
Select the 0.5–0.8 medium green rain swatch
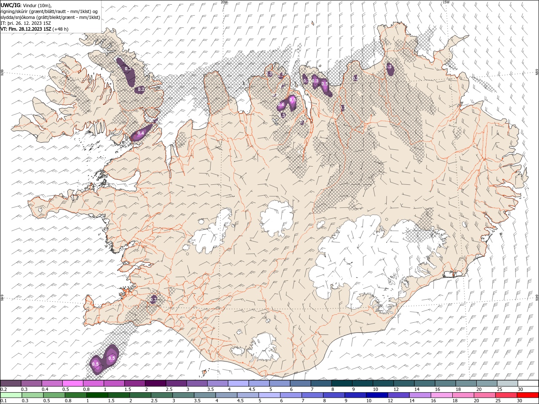(54, 395)
